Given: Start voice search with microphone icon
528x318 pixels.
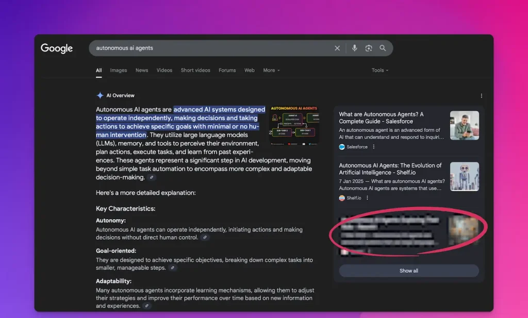Looking at the screenshot, I should [355, 48].
